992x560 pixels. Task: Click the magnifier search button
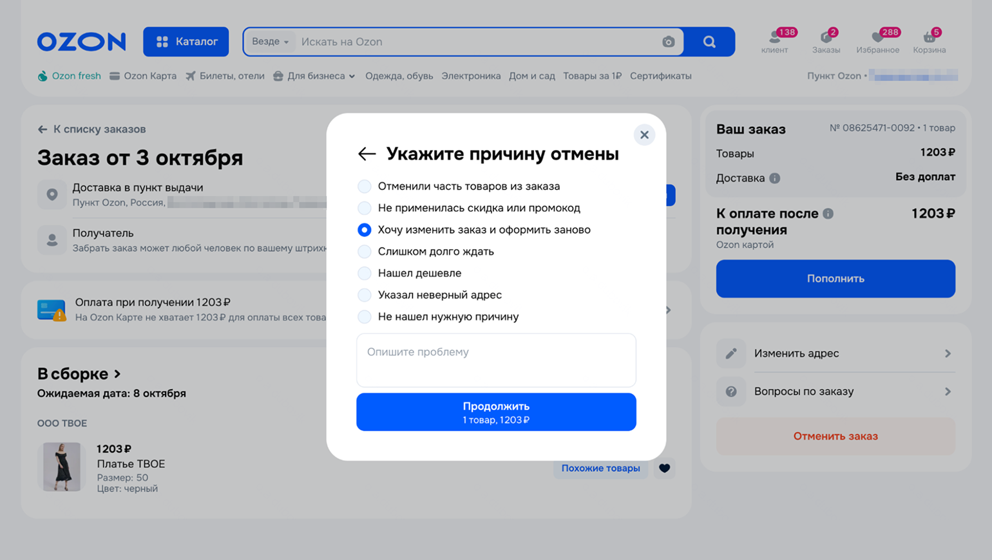point(709,42)
